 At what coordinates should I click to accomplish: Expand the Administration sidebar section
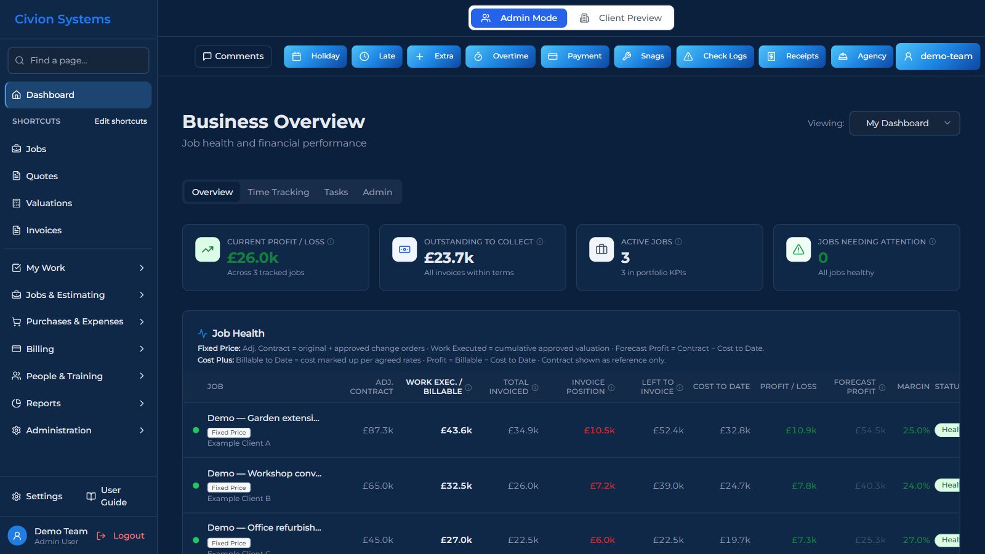tap(78, 430)
